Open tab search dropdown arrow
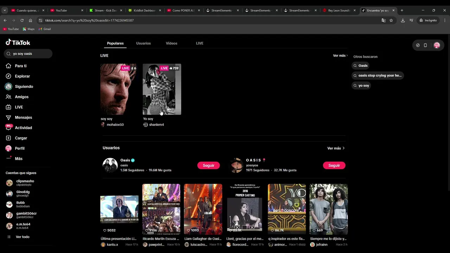Image resolution: width=450 pixels, height=253 pixels. click(5, 10)
